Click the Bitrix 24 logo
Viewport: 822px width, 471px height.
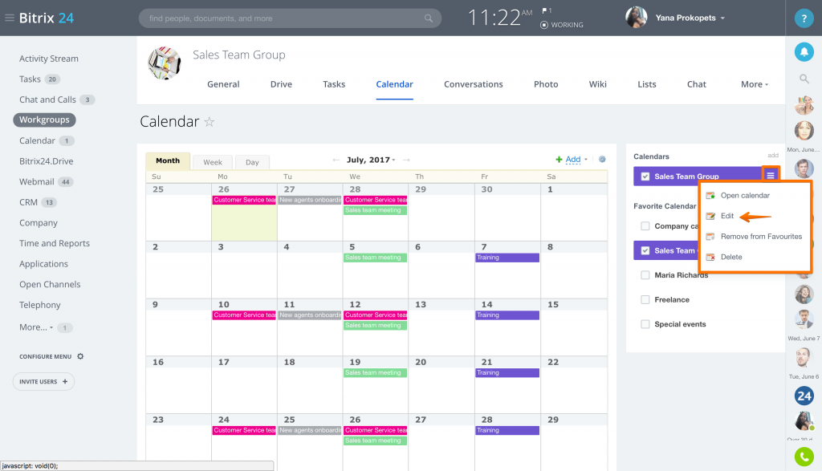pyautogui.click(x=46, y=18)
